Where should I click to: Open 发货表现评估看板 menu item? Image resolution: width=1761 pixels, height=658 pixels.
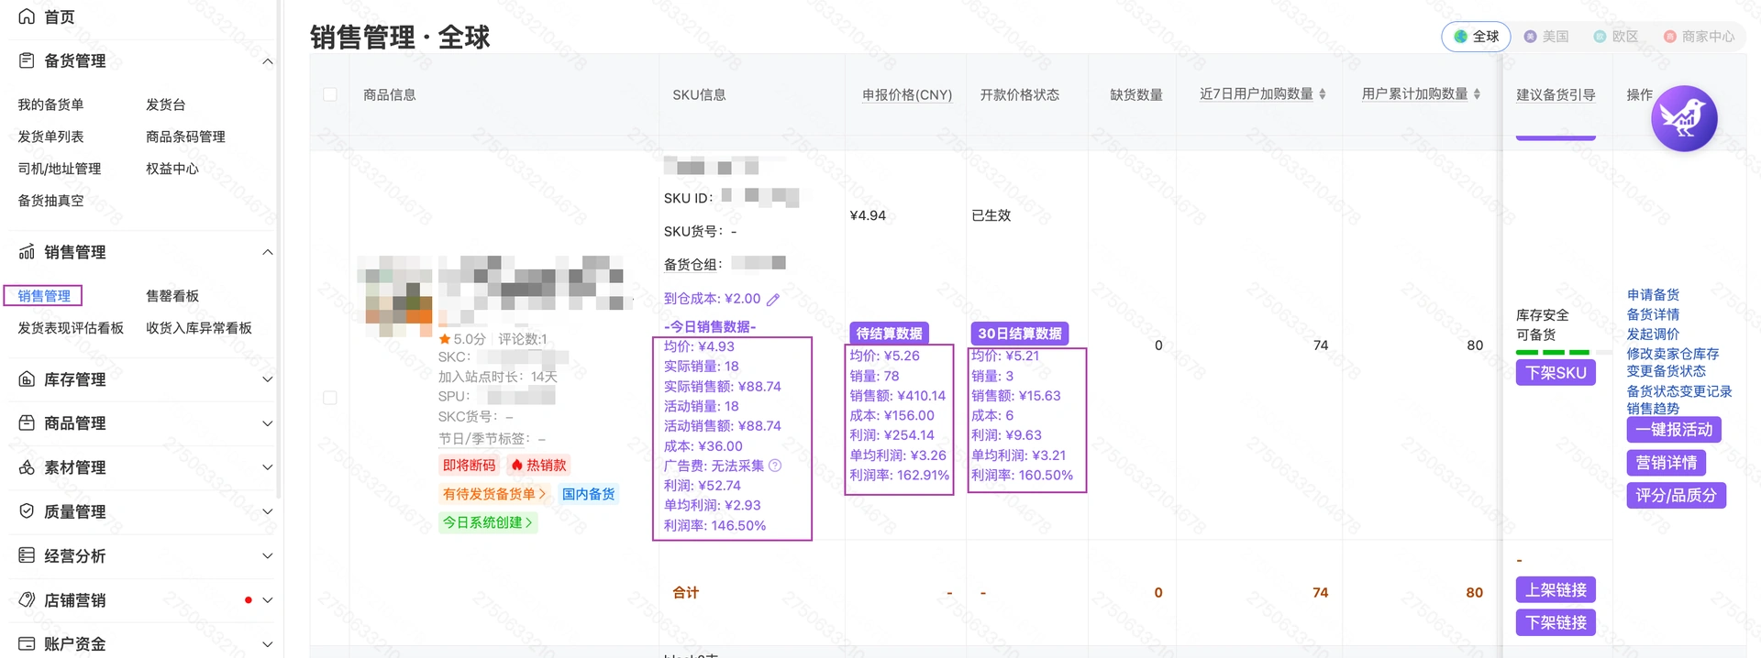point(71,328)
